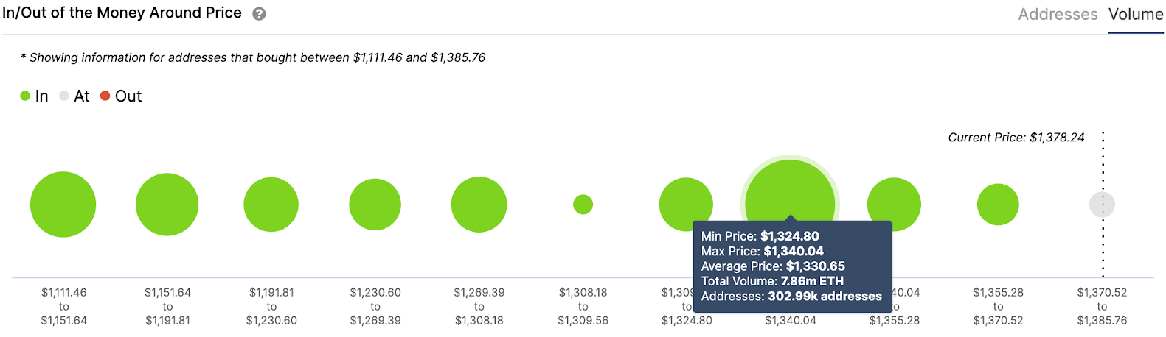Screen dimensions: 1166x337
Task: Switch to the Addresses tab
Action: (x=1057, y=14)
